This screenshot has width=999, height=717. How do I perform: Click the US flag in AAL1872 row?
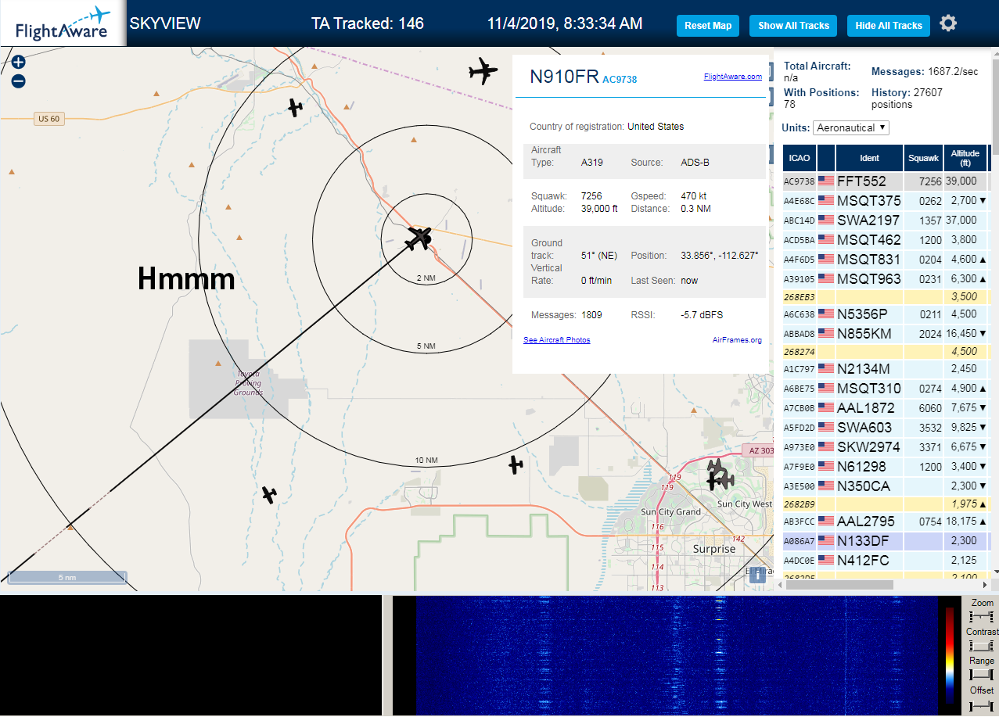826,408
